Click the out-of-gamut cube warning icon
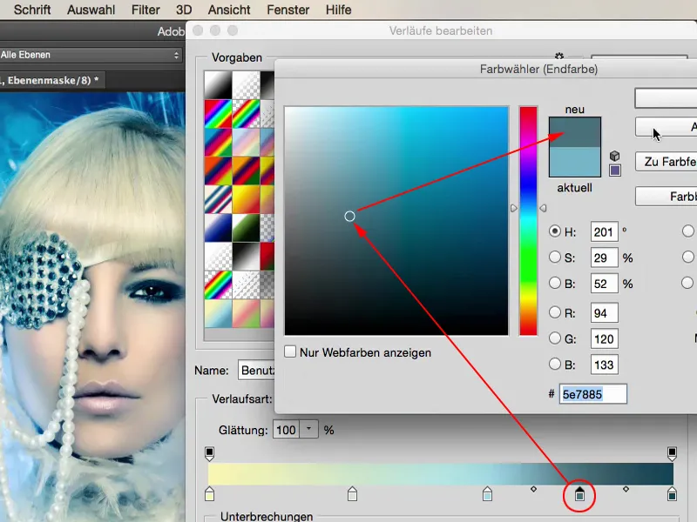 point(615,156)
